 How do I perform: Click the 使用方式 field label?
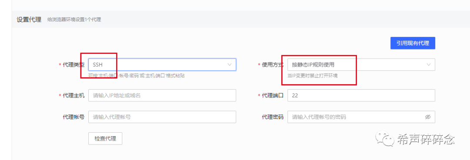(272, 65)
